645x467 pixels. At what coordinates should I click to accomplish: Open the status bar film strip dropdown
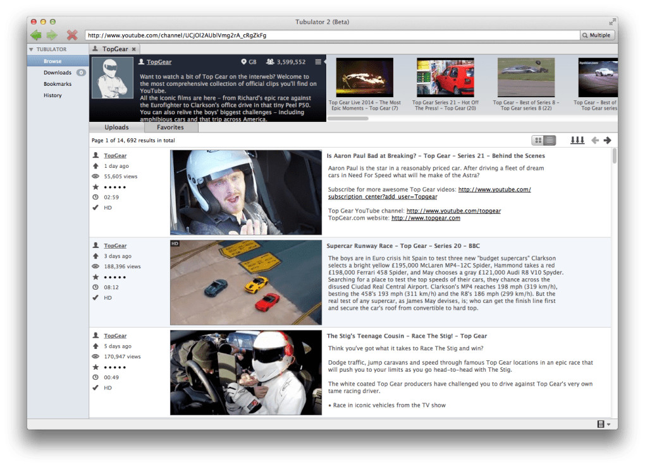point(603,424)
